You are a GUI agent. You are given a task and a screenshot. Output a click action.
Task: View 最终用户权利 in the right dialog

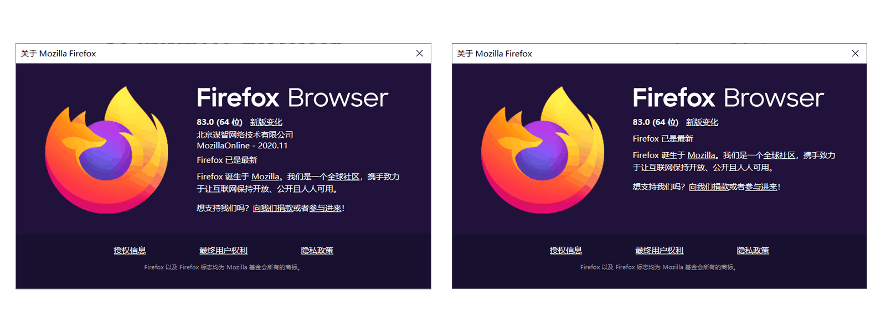coord(659,251)
